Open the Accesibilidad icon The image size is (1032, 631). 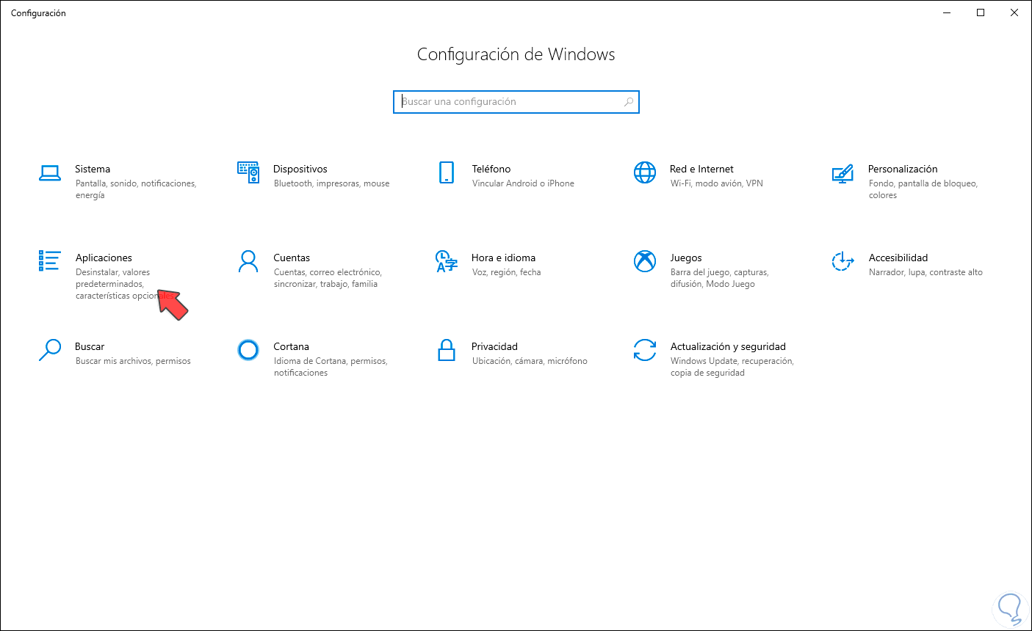click(842, 261)
